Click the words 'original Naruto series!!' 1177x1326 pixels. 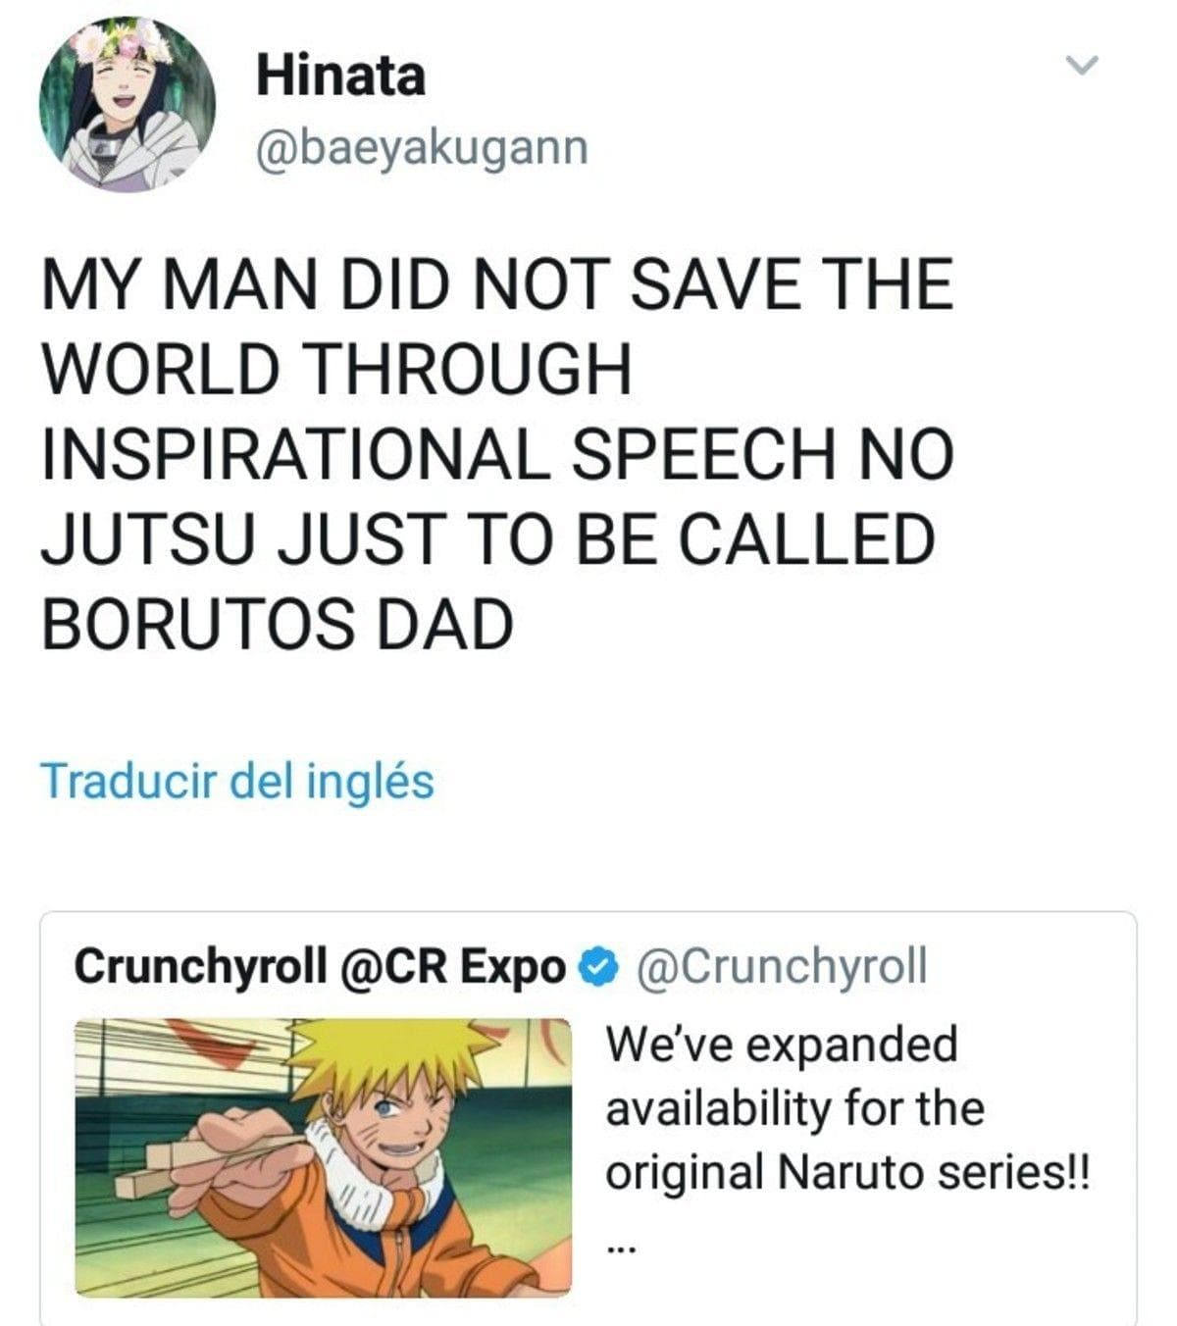click(847, 1172)
